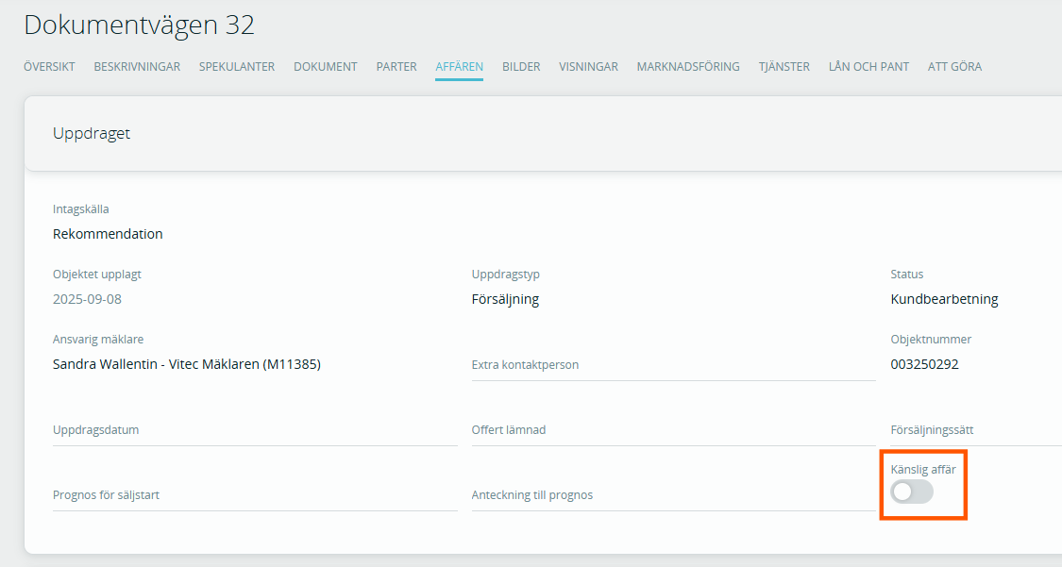Viewport: 1062px width, 567px height.
Task: Click the Intagskälla value Rekommendation
Action: [x=108, y=234]
